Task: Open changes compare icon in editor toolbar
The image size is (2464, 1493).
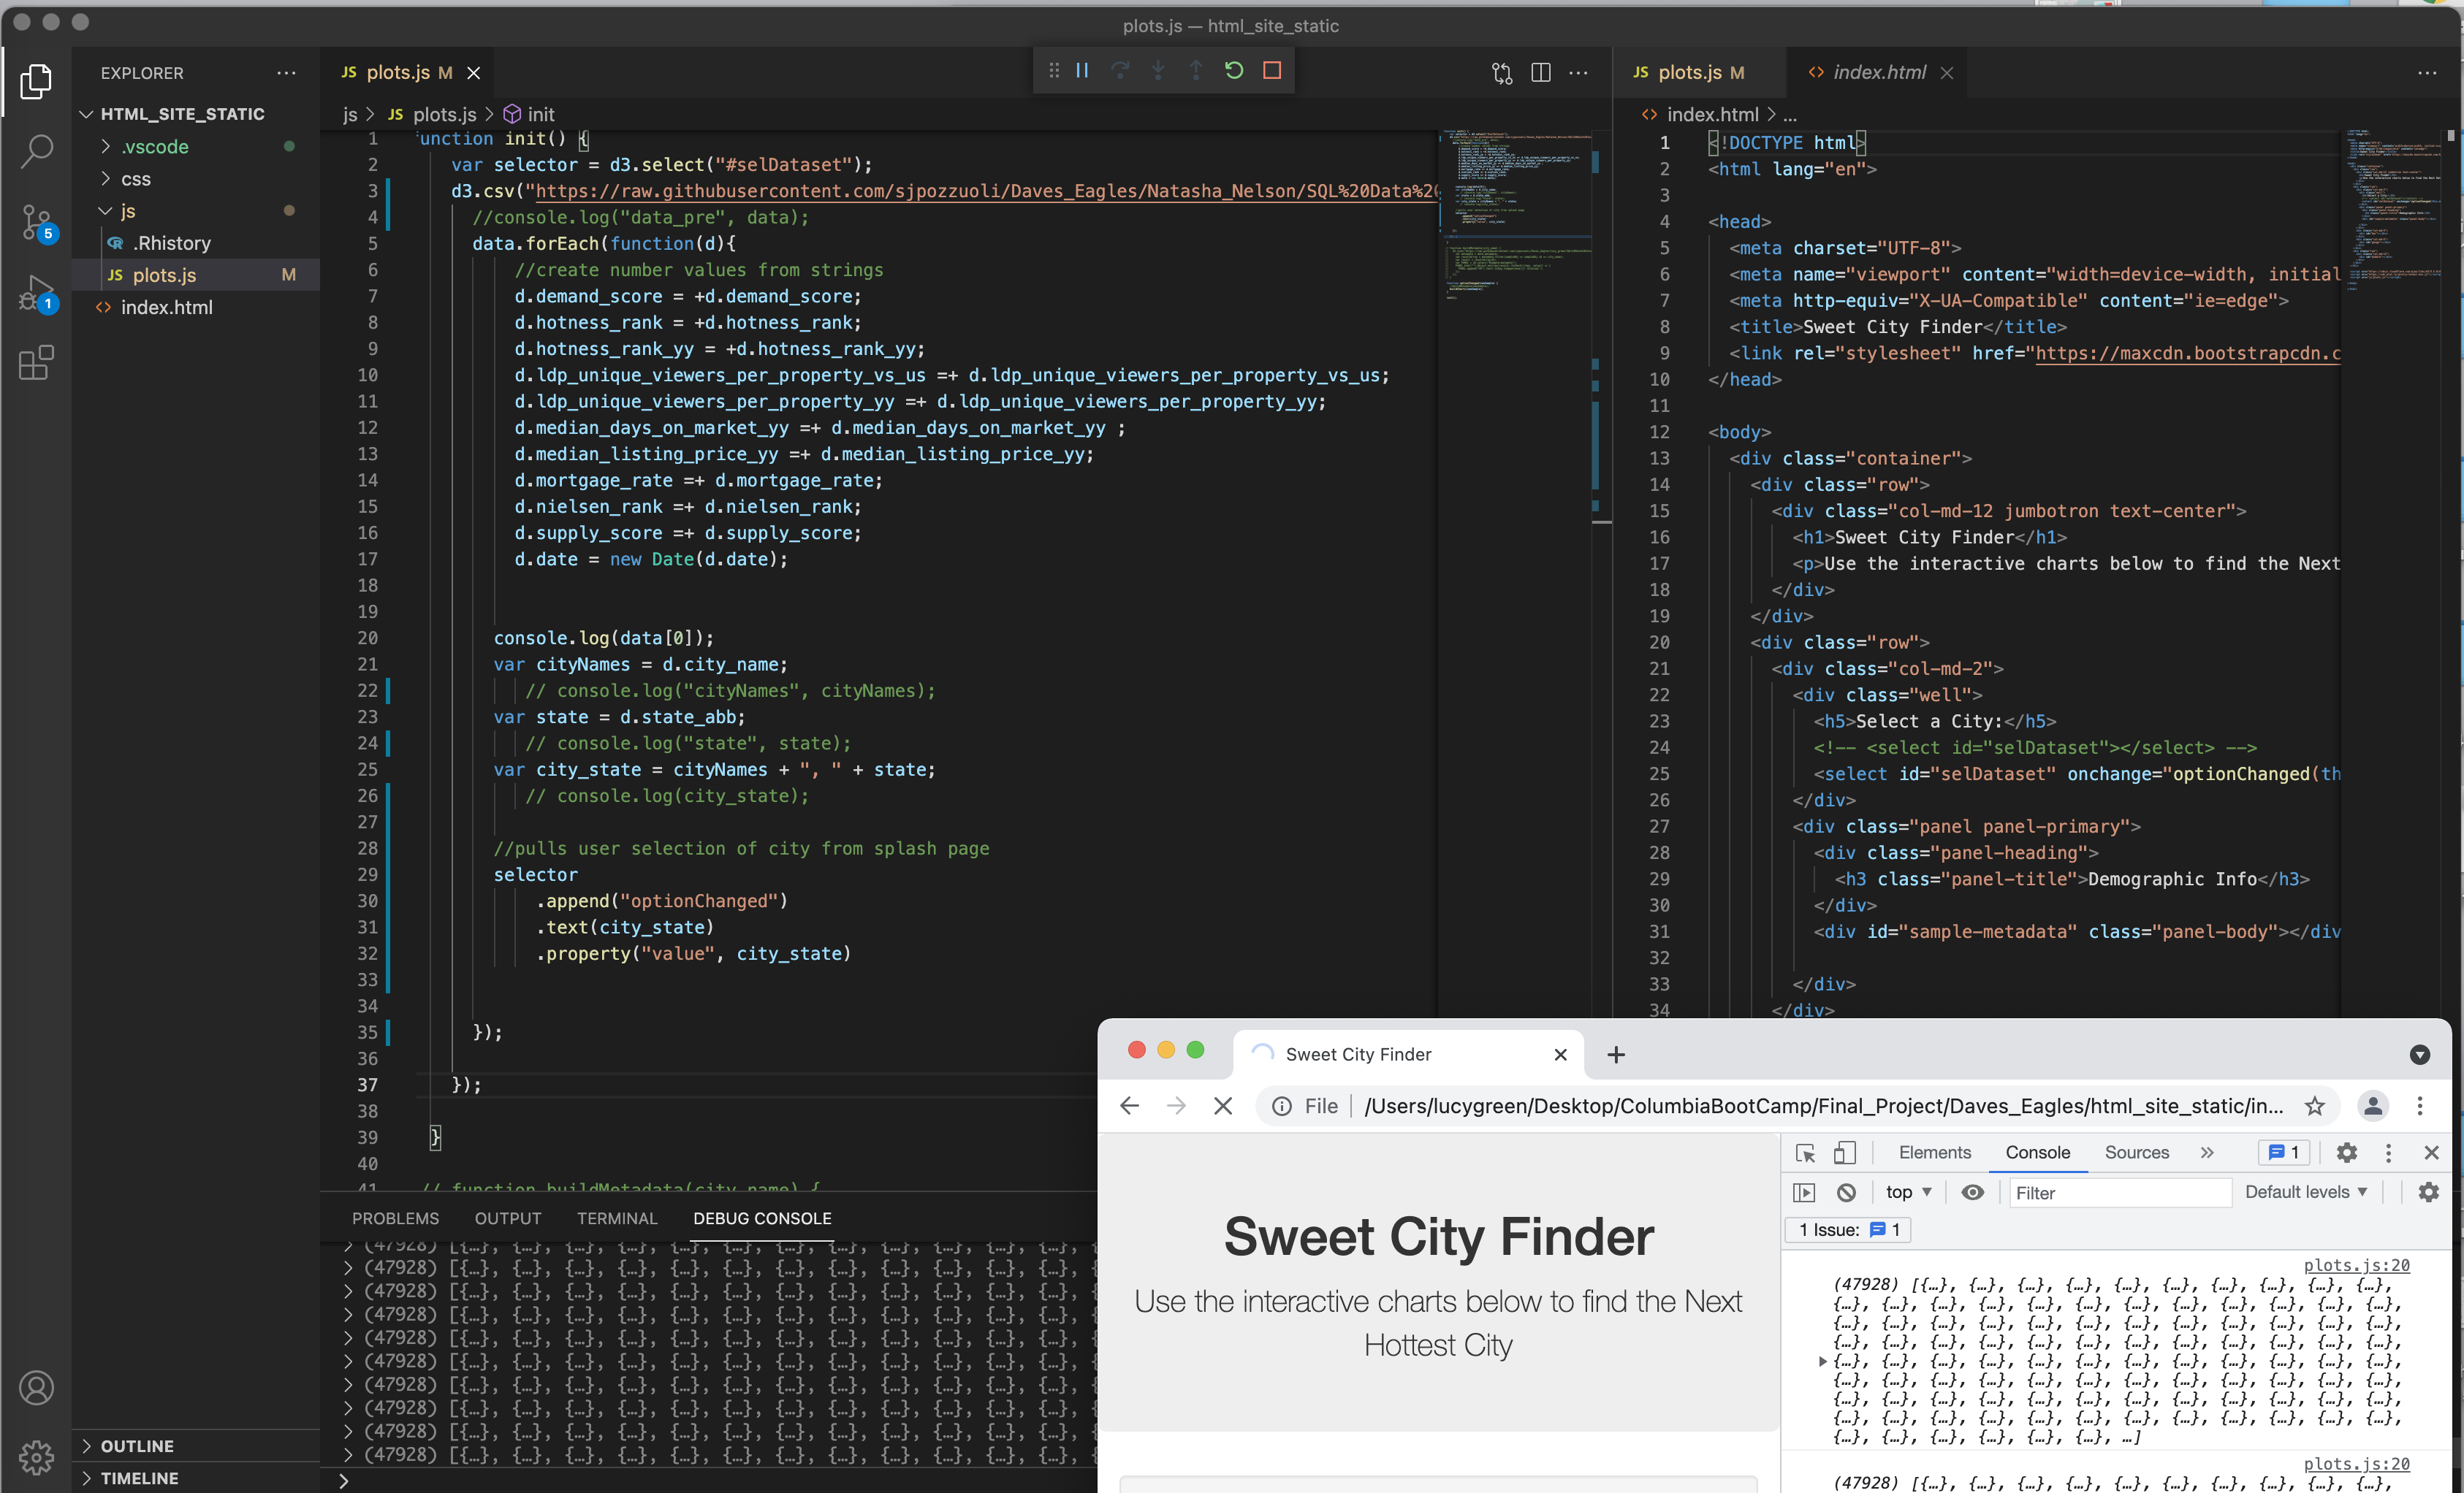Action: click(x=1502, y=72)
